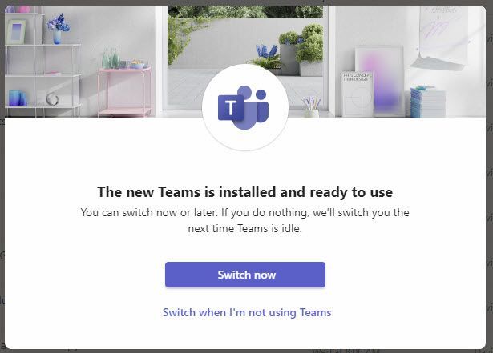Choose Switch when I'm not using Teams

pyautogui.click(x=247, y=312)
